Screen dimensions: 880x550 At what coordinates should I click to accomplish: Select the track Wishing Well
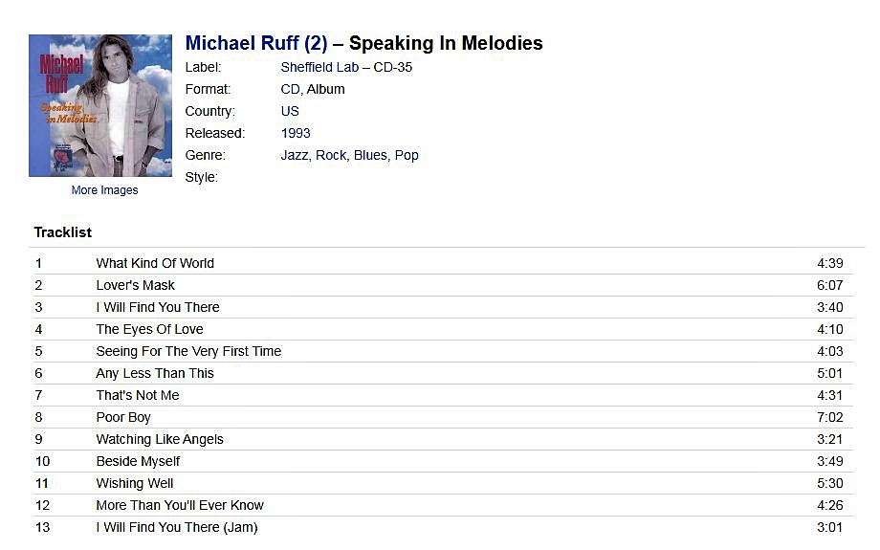tap(135, 483)
